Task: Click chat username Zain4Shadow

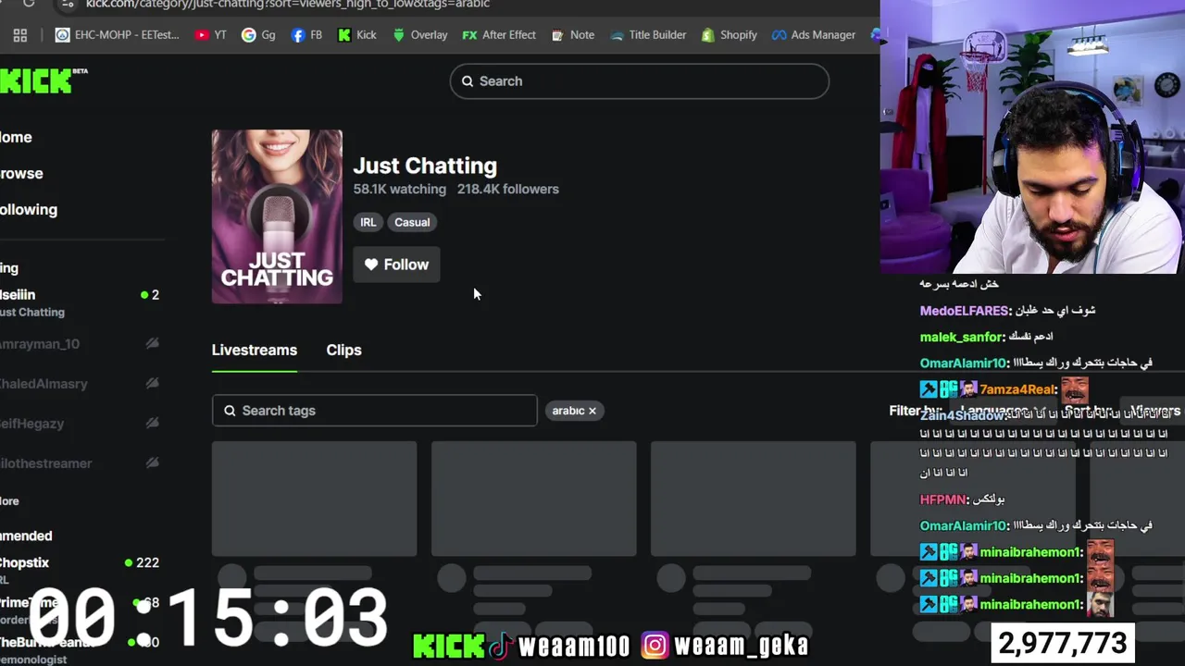Action: pyautogui.click(x=963, y=415)
